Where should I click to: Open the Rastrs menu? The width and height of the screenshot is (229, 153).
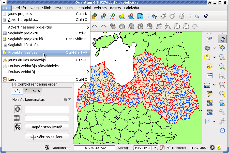point(115,8)
